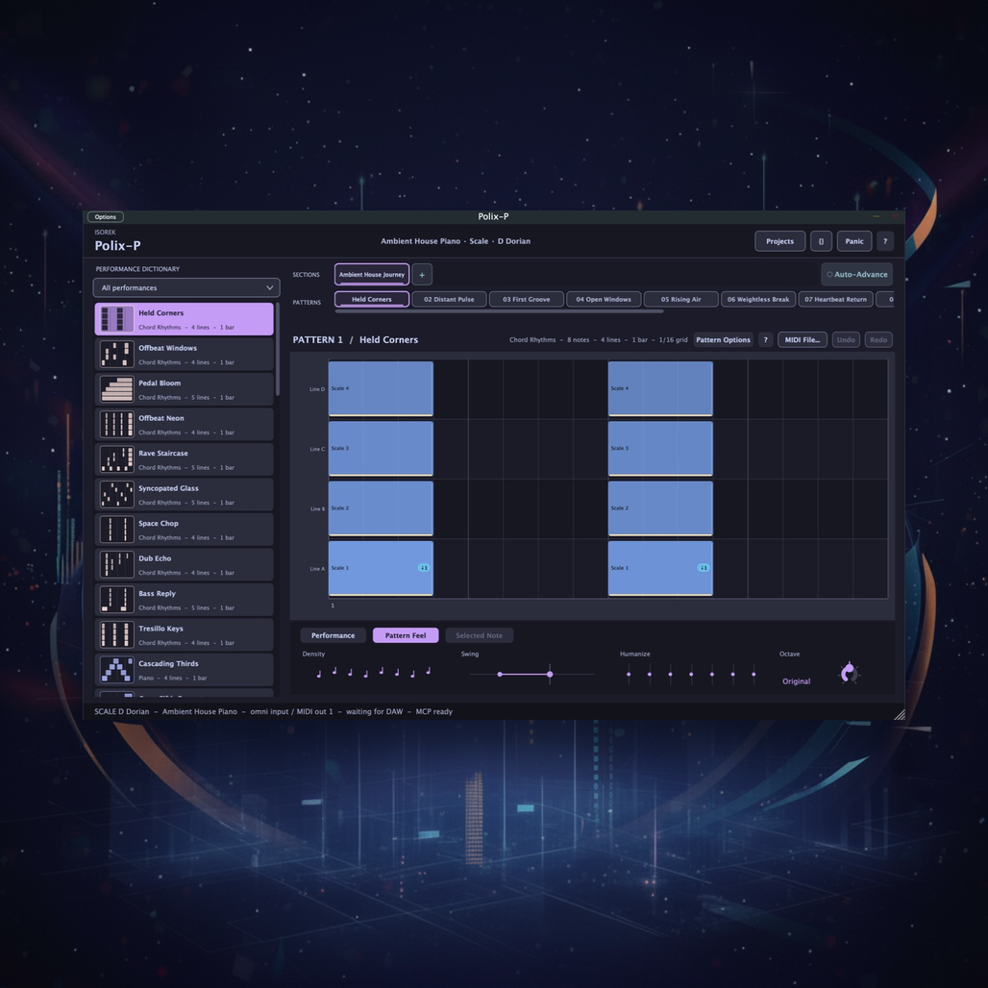
Task: Click the window resize grip corner
Action: tap(900, 714)
